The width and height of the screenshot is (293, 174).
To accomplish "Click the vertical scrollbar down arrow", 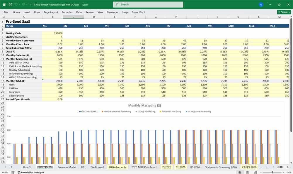I will point(291,163).
